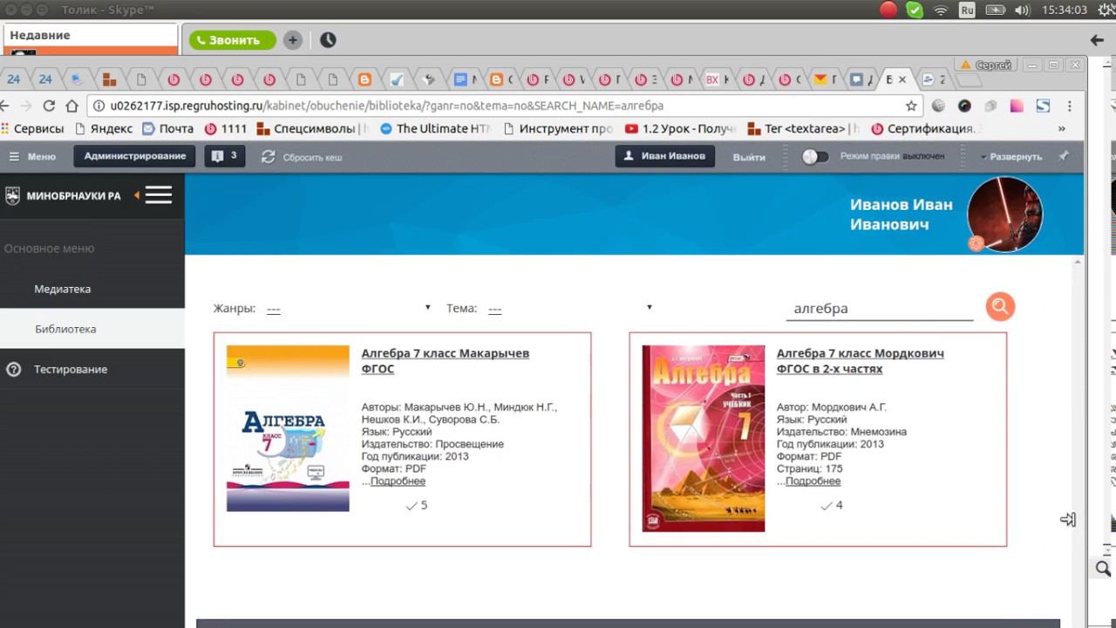Click the Skype clock history icon
Screen dimensions: 1116x628
(328, 40)
